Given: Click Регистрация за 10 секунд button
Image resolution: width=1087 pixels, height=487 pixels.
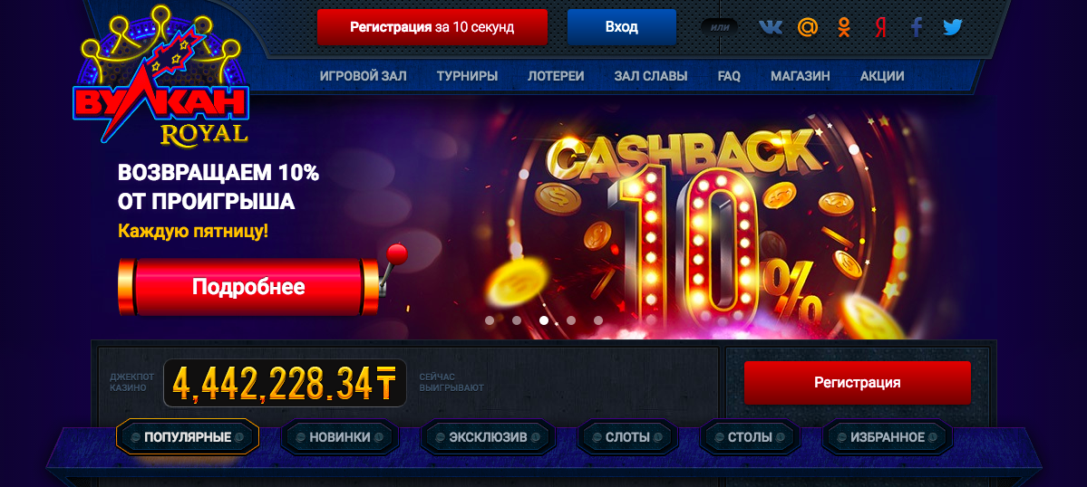Looking at the screenshot, I should 432,27.
